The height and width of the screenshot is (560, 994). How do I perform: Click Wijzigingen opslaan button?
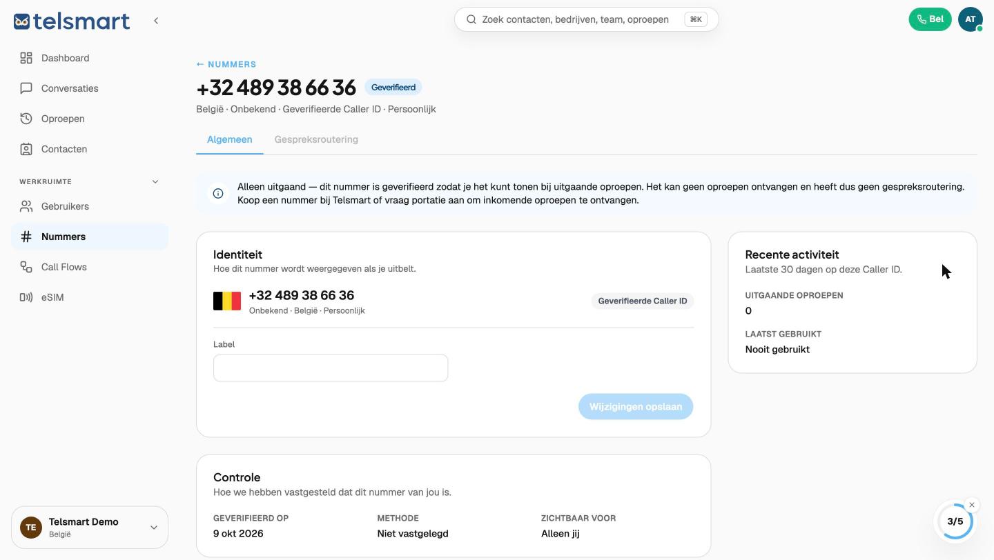[x=636, y=407]
